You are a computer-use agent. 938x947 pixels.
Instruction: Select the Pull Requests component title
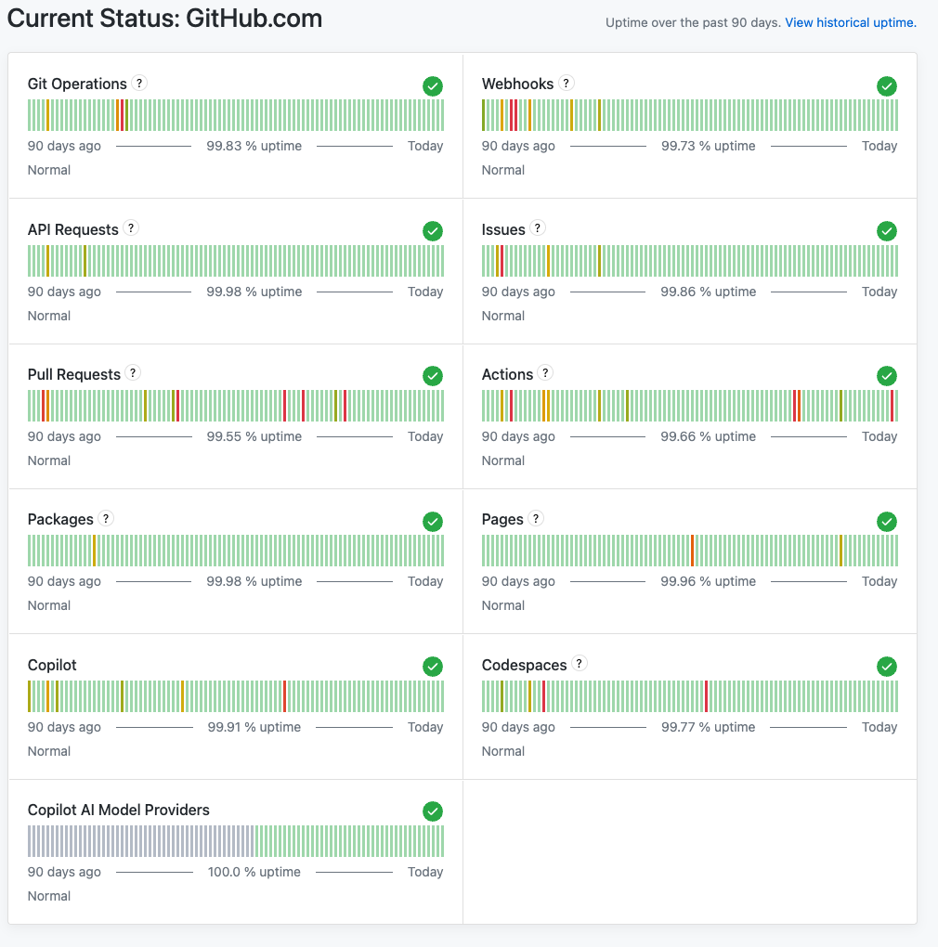point(74,374)
